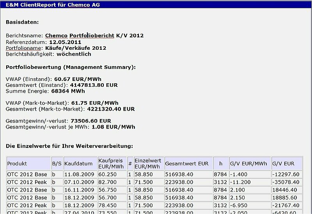This screenshot has height=214, width=312.
Task: Click 'Portfoliobewertung (Management Summary):' heading
Action: coord(71,67)
